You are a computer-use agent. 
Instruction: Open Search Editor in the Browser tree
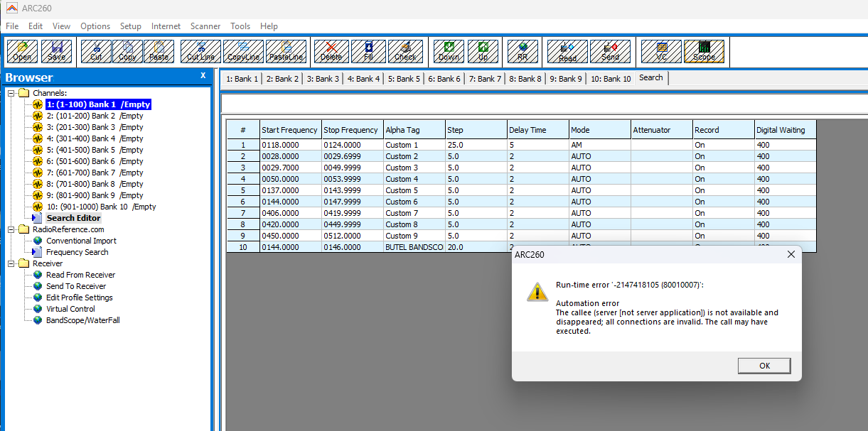point(73,218)
